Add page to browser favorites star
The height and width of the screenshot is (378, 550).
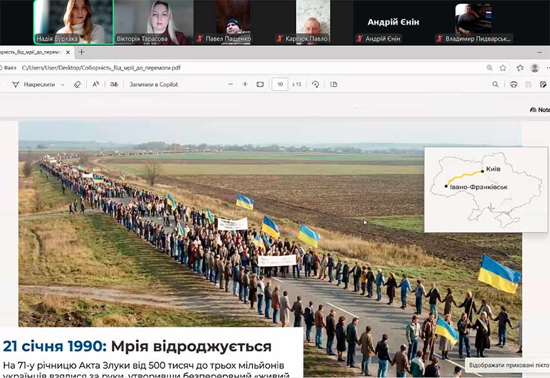coord(503,67)
